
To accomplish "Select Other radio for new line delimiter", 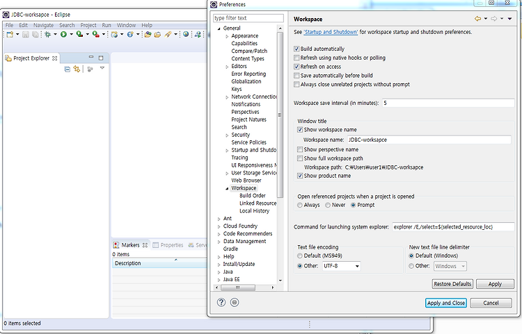I will [x=411, y=266].
